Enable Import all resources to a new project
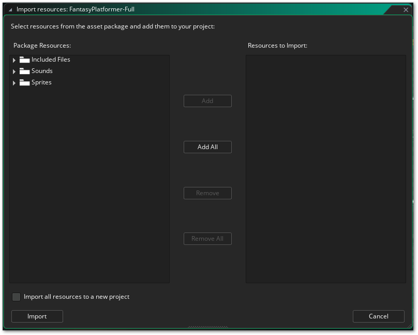 16,297
